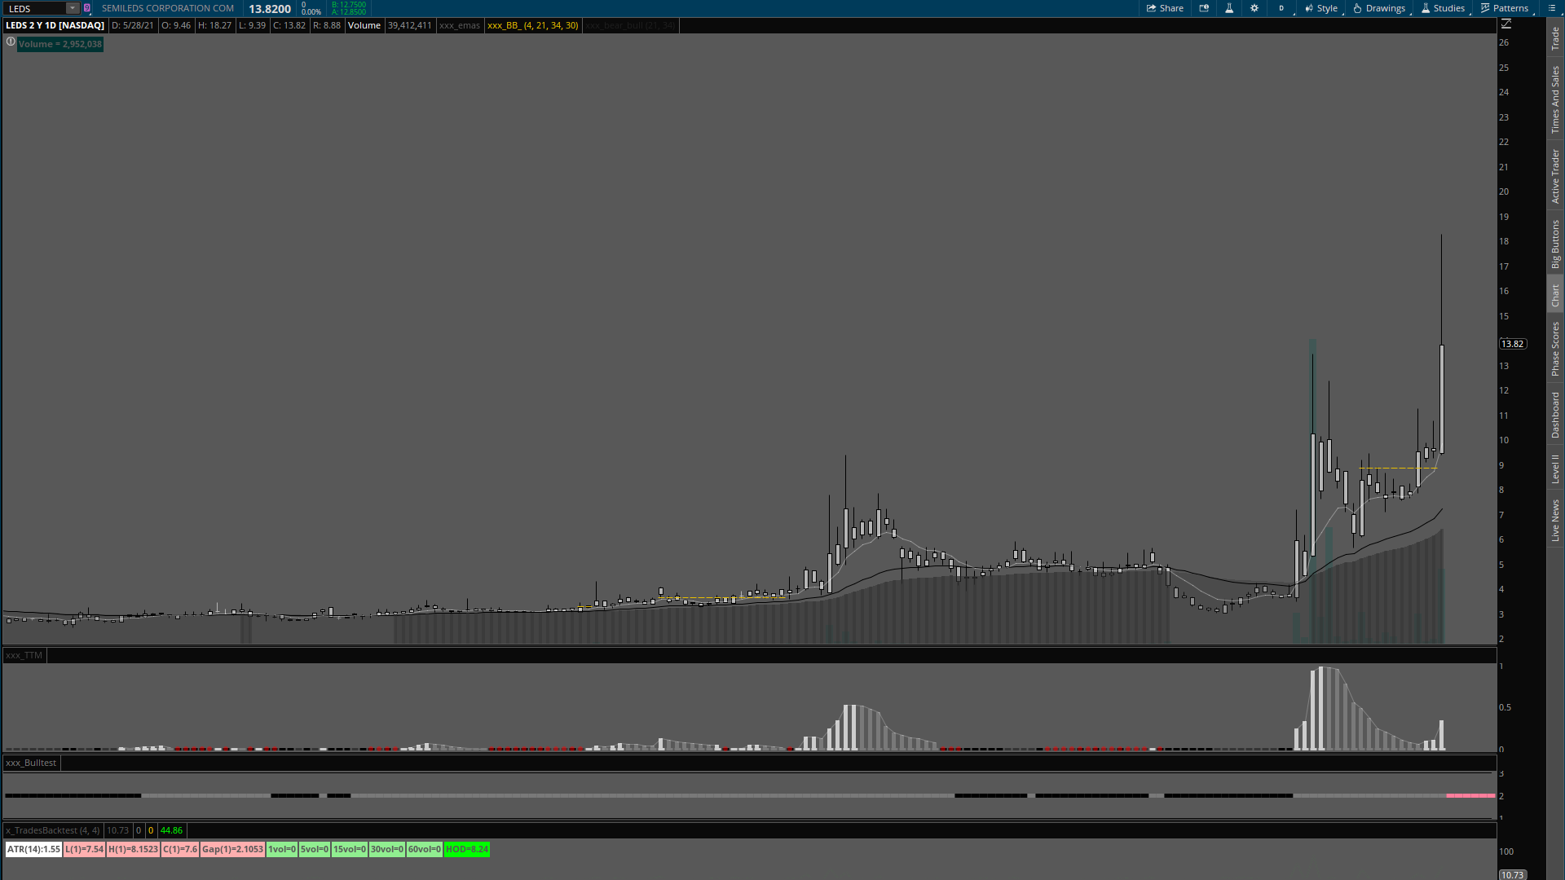Image resolution: width=1565 pixels, height=880 pixels.
Task: Expand the LEDS symbol dropdown arrow
Action: coord(73,8)
